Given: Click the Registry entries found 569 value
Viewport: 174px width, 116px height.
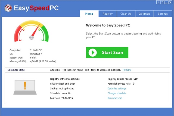Looking at the screenshot, I should [x=135, y=79].
